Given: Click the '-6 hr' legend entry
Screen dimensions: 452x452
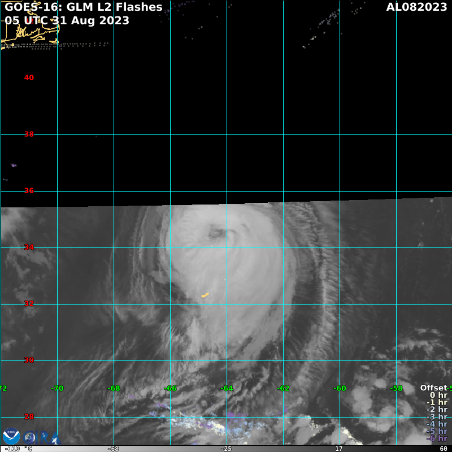Looking at the screenshot, I should point(437,438).
